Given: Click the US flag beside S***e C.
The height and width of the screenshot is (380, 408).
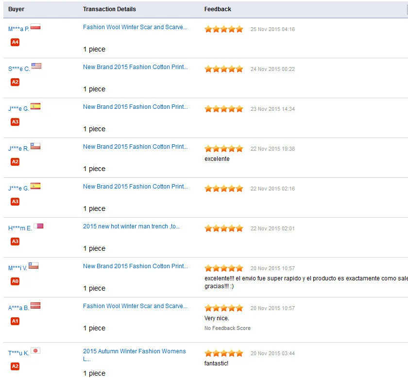Looking at the screenshot, I should tap(36, 66).
